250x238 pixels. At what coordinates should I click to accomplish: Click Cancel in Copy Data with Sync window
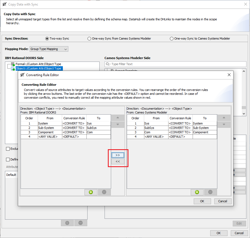[x=239, y=233]
